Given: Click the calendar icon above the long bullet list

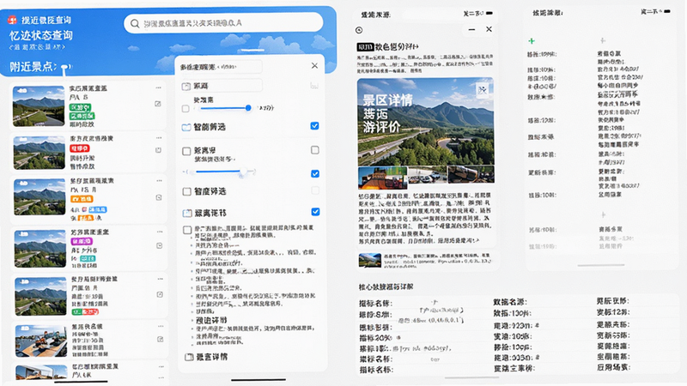Looking at the screenshot, I should coord(187,213).
